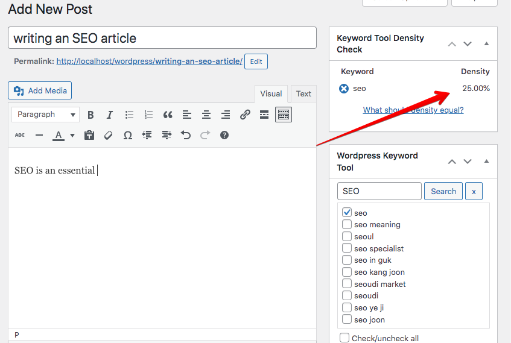Viewport: 511px width, 343px height.
Task: Open text color dropdown arrow
Action: point(72,136)
